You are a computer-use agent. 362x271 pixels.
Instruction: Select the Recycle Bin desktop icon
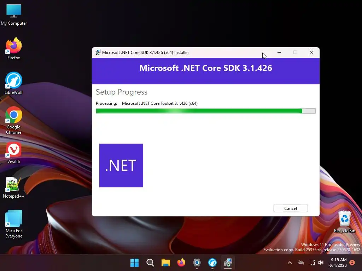pyautogui.click(x=344, y=222)
